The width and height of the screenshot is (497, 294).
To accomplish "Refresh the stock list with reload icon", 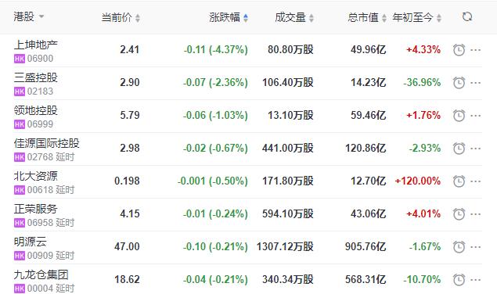I will tap(467, 16).
